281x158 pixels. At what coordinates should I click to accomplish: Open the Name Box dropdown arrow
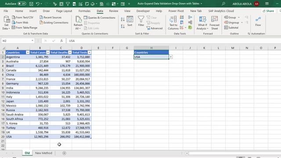(32, 41)
